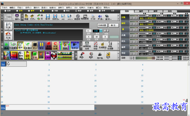Select the 吉他 track radio button
Image resolution: width=190 pixels, height=116 pixels.
coord(52,11)
